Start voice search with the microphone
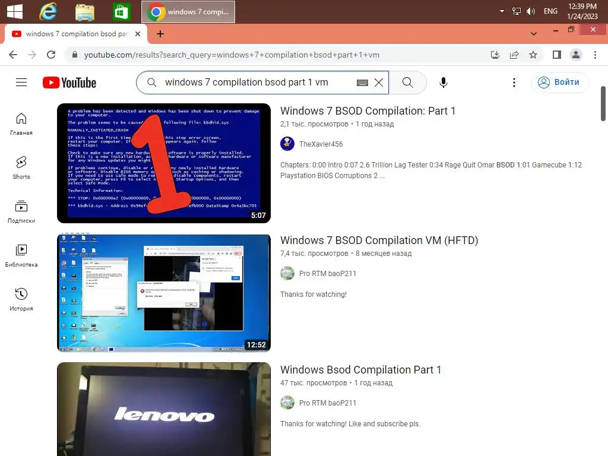Image resolution: width=608 pixels, height=456 pixels. coord(443,82)
